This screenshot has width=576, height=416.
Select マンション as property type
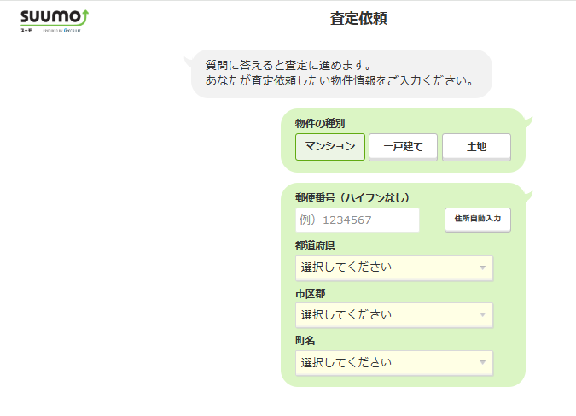pyautogui.click(x=330, y=147)
